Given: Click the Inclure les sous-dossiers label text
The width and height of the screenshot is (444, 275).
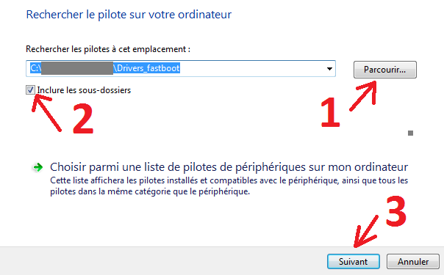Looking at the screenshot, I should (x=84, y=90).
